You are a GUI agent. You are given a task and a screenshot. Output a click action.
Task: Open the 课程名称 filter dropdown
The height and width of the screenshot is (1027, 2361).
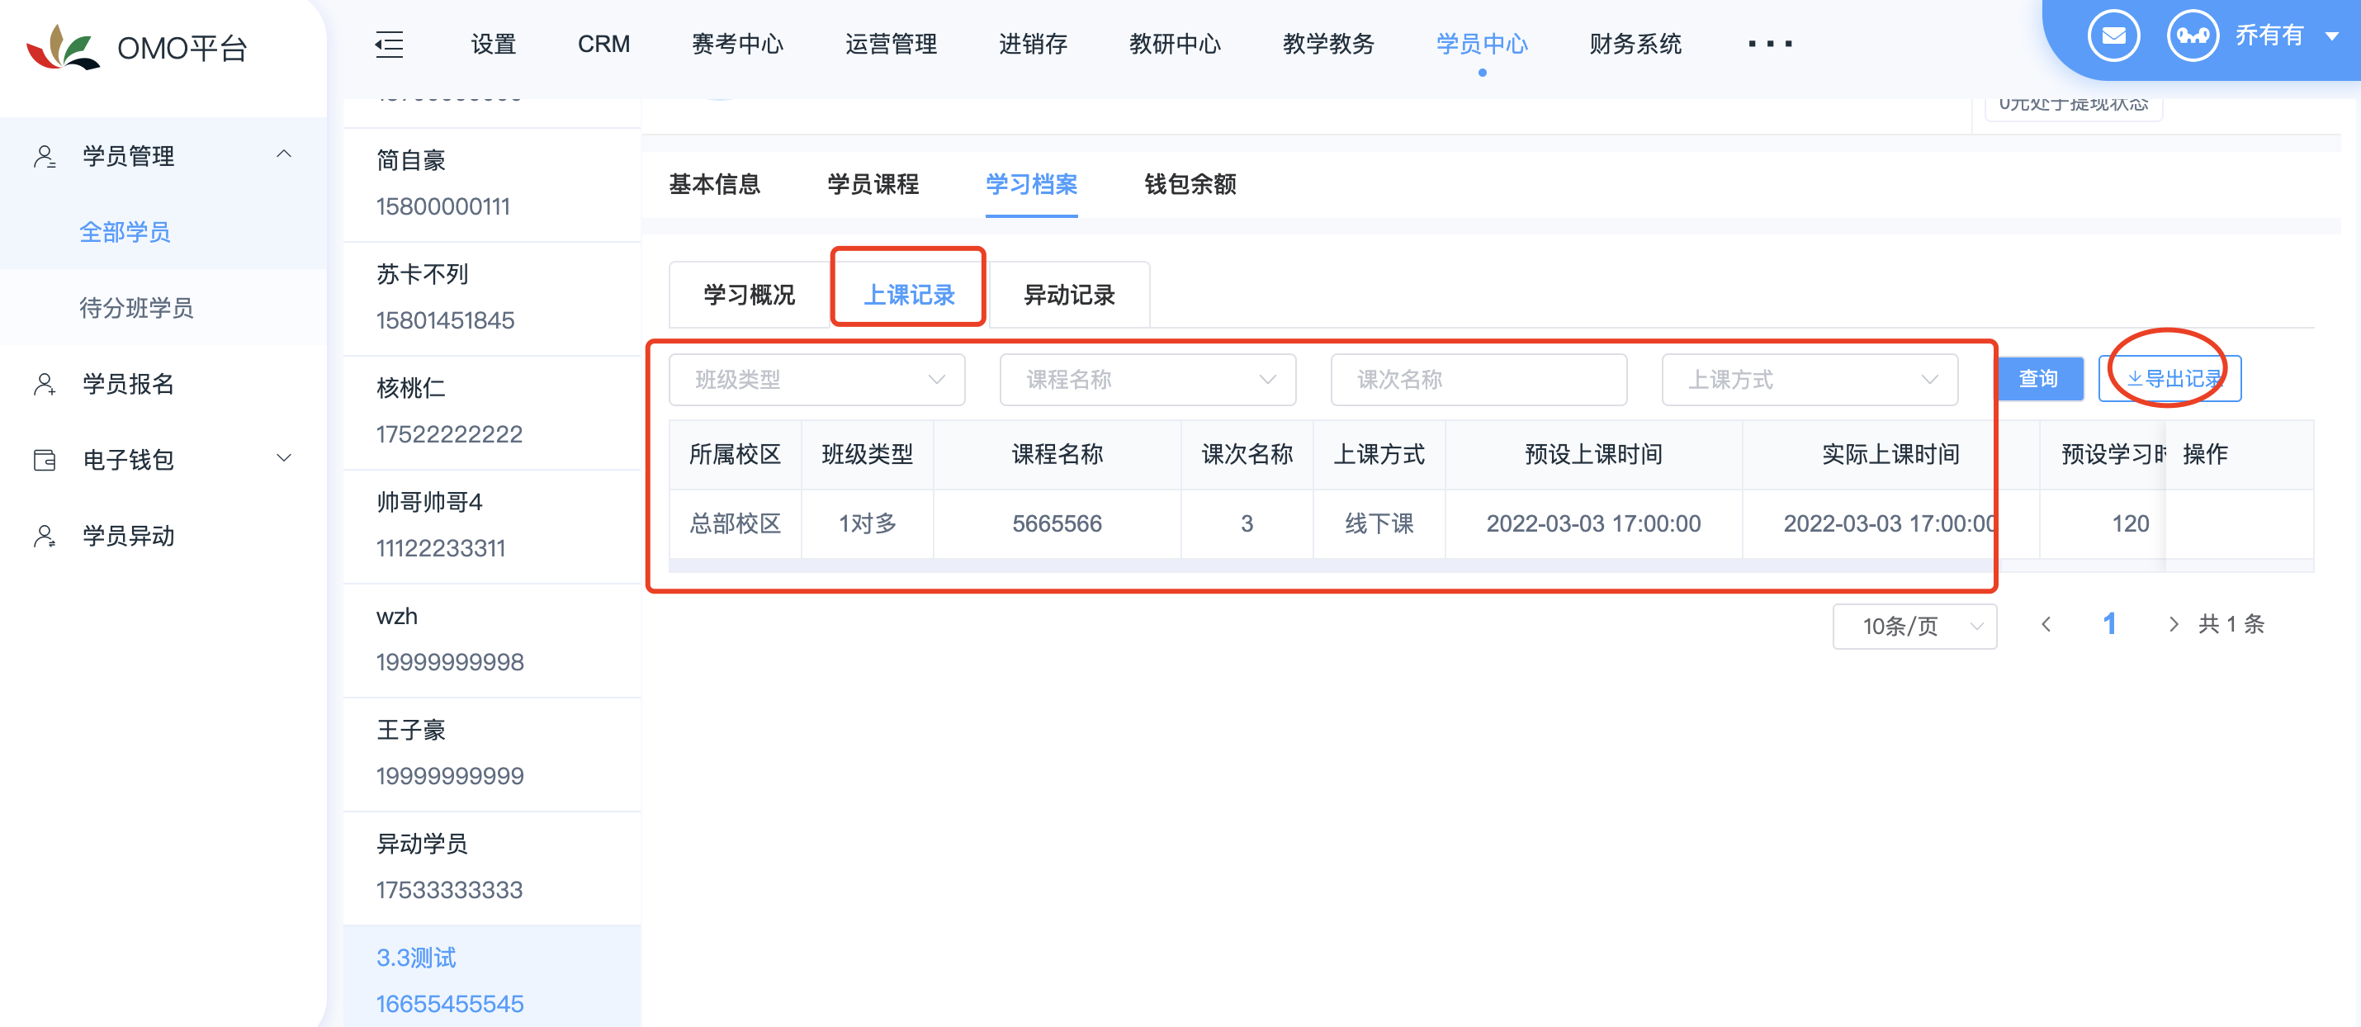pos(1147,380)
